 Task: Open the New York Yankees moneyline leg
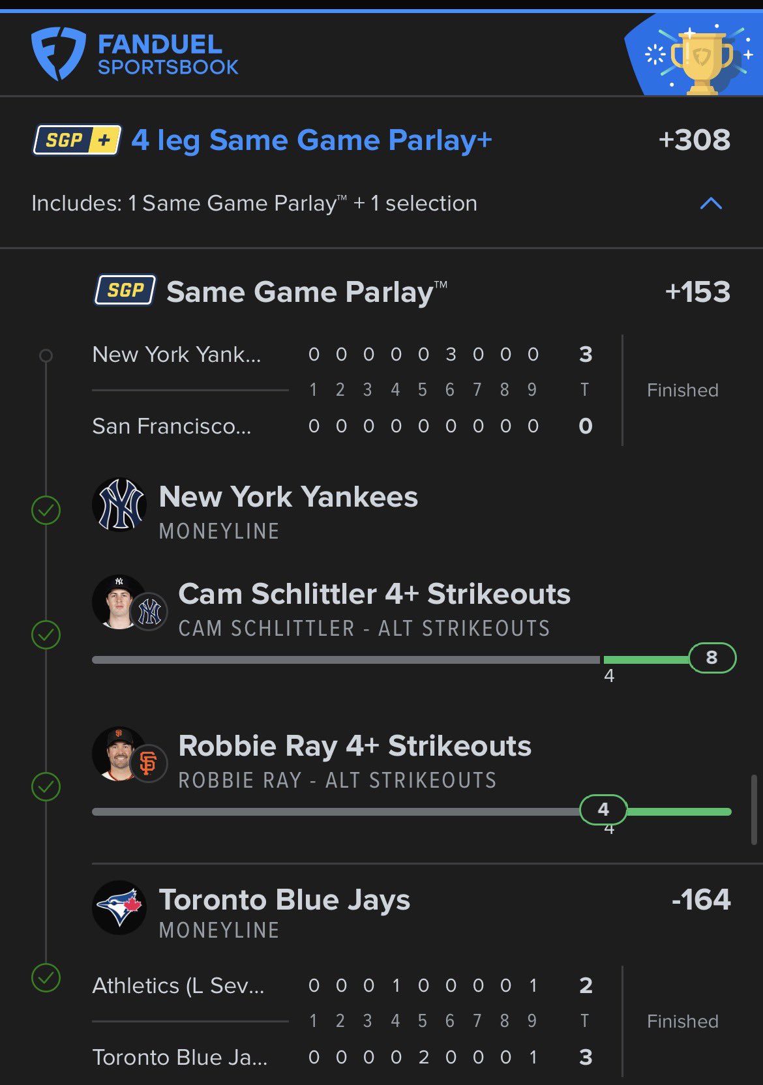pyautogui.click(x=288, y=498)
